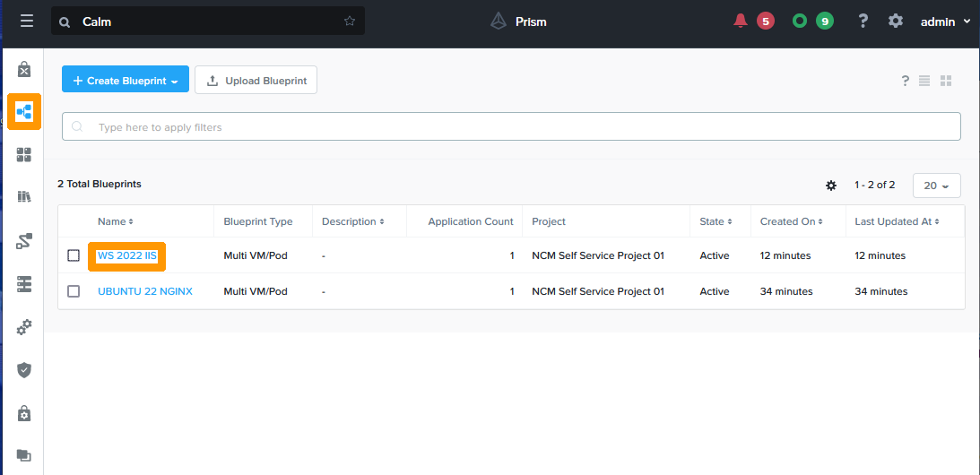Screen dimensions: 980x475
Task: Switch to list view layout
Action: pyautogui.click(x=924, y=81)
